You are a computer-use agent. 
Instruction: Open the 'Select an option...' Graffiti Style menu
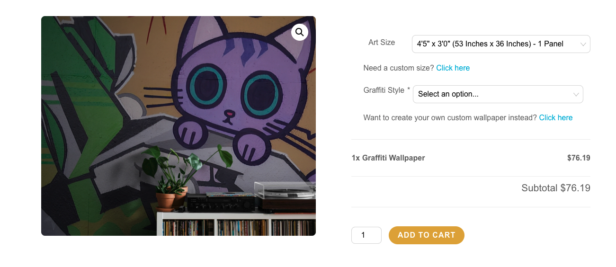(x=498, y=94)
